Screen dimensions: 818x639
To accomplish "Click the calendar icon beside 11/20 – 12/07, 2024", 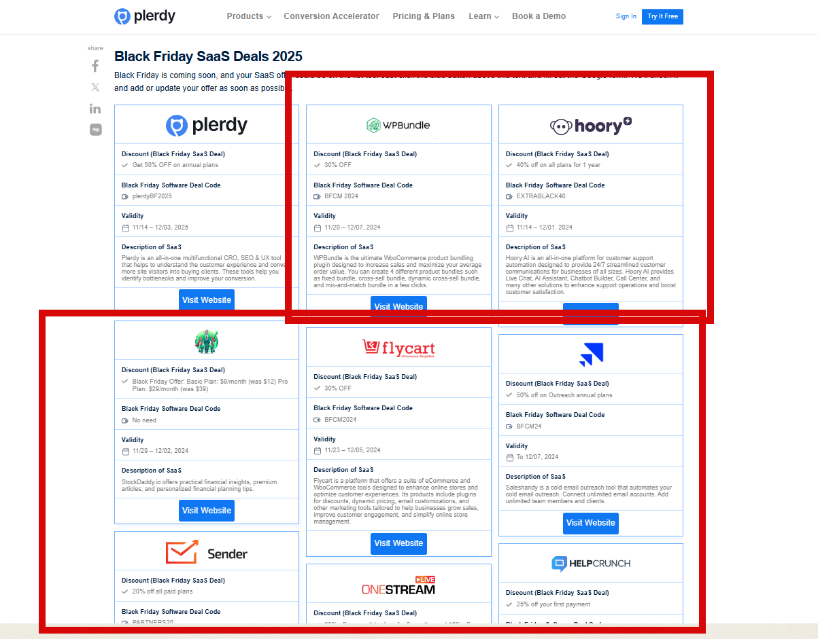I will (318, 227).
